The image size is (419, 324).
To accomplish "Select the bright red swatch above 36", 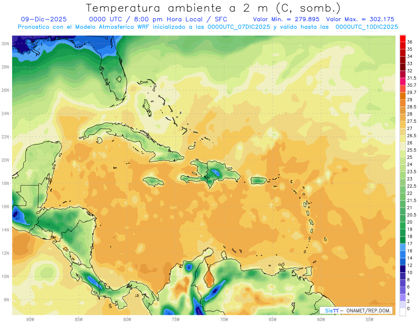I will pos(403,38).
